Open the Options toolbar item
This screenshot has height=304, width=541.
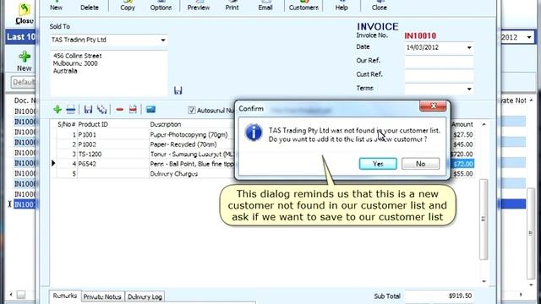tap(161, 6)
